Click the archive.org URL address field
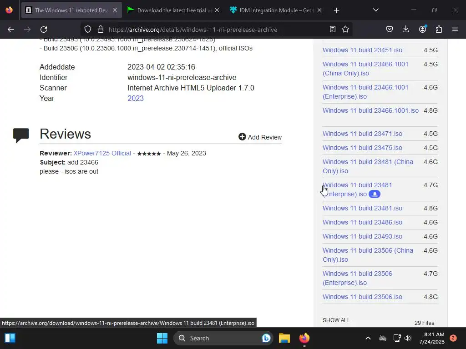 pos(192,30)
